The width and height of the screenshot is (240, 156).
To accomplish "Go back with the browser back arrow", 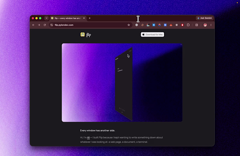I will (x=33, y=25).
